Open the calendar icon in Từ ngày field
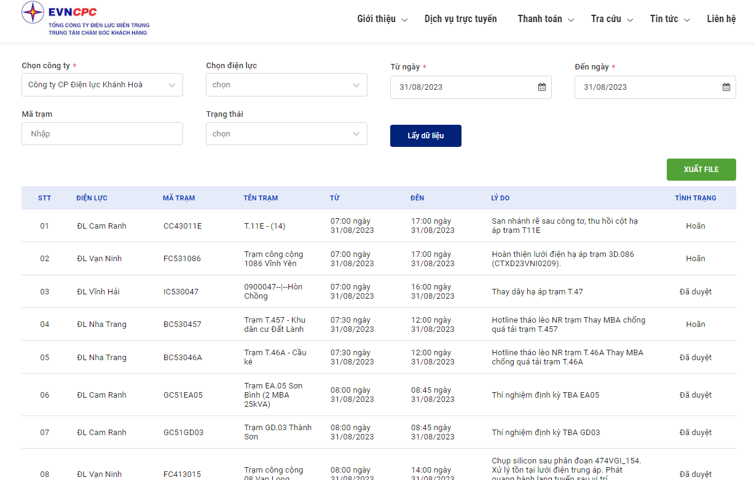754x480 pixels. pos(542,87)
